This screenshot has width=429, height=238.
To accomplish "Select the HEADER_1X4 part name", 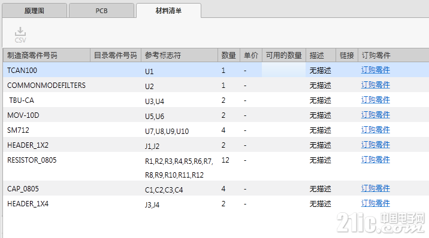I will click(x=28, y=204).
